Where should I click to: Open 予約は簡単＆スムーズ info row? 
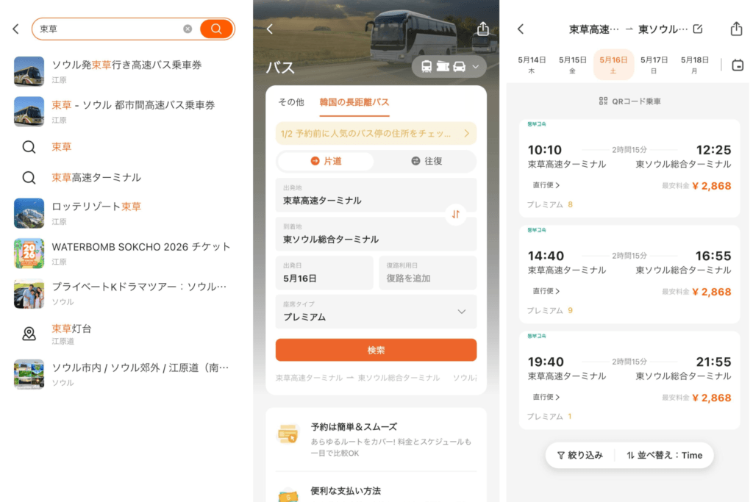376,439
